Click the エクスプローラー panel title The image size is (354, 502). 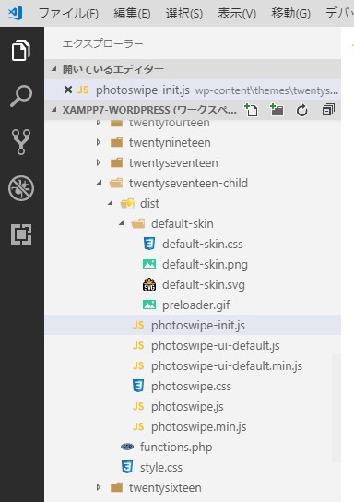(102, 43)
